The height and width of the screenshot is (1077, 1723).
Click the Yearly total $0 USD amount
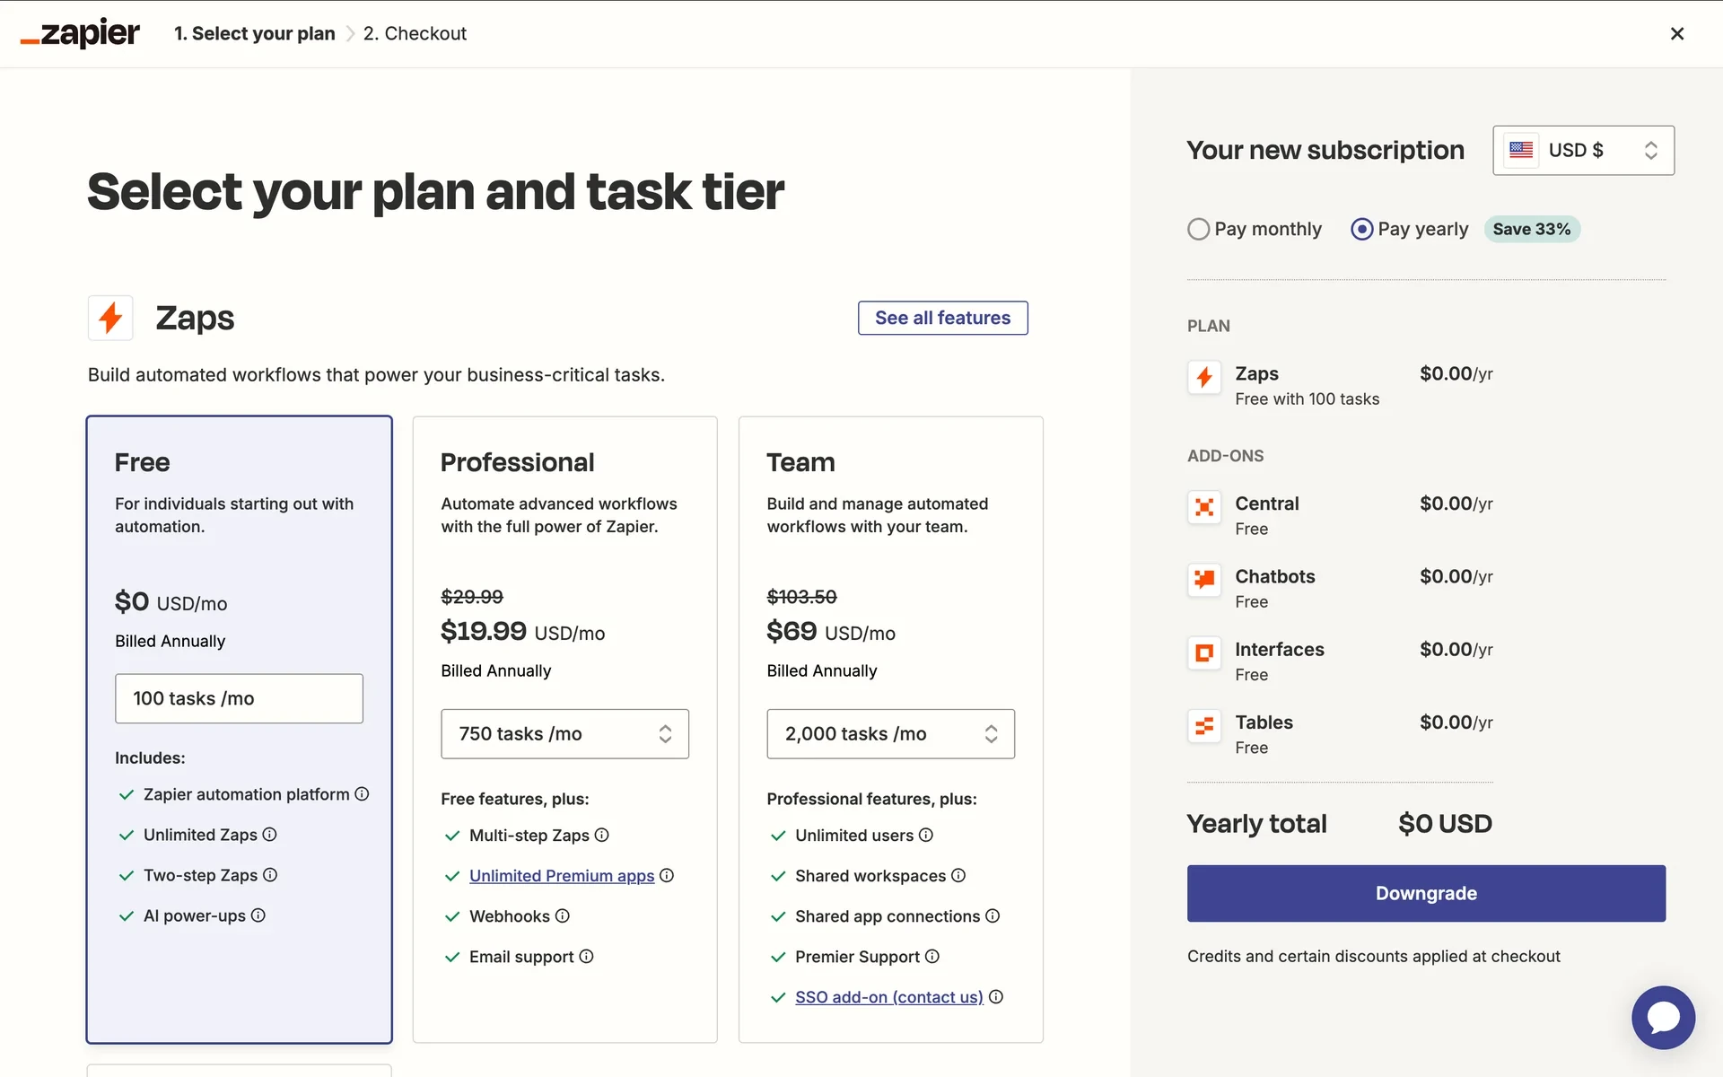click(x=1445, y=823)
